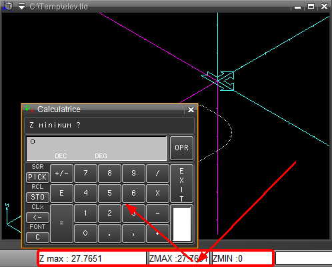Screen dimensions: 332x267
Task: Click the PICK button on calculator
Action: 37,177
